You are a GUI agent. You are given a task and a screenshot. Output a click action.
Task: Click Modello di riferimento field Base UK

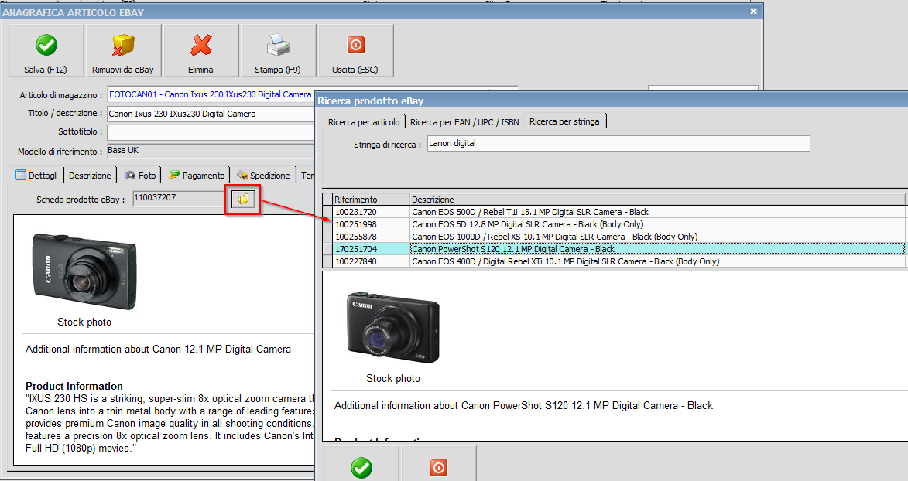click(x=211, y=151)
